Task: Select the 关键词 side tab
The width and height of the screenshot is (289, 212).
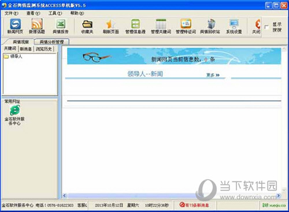Action: click(x=10, y=49)
